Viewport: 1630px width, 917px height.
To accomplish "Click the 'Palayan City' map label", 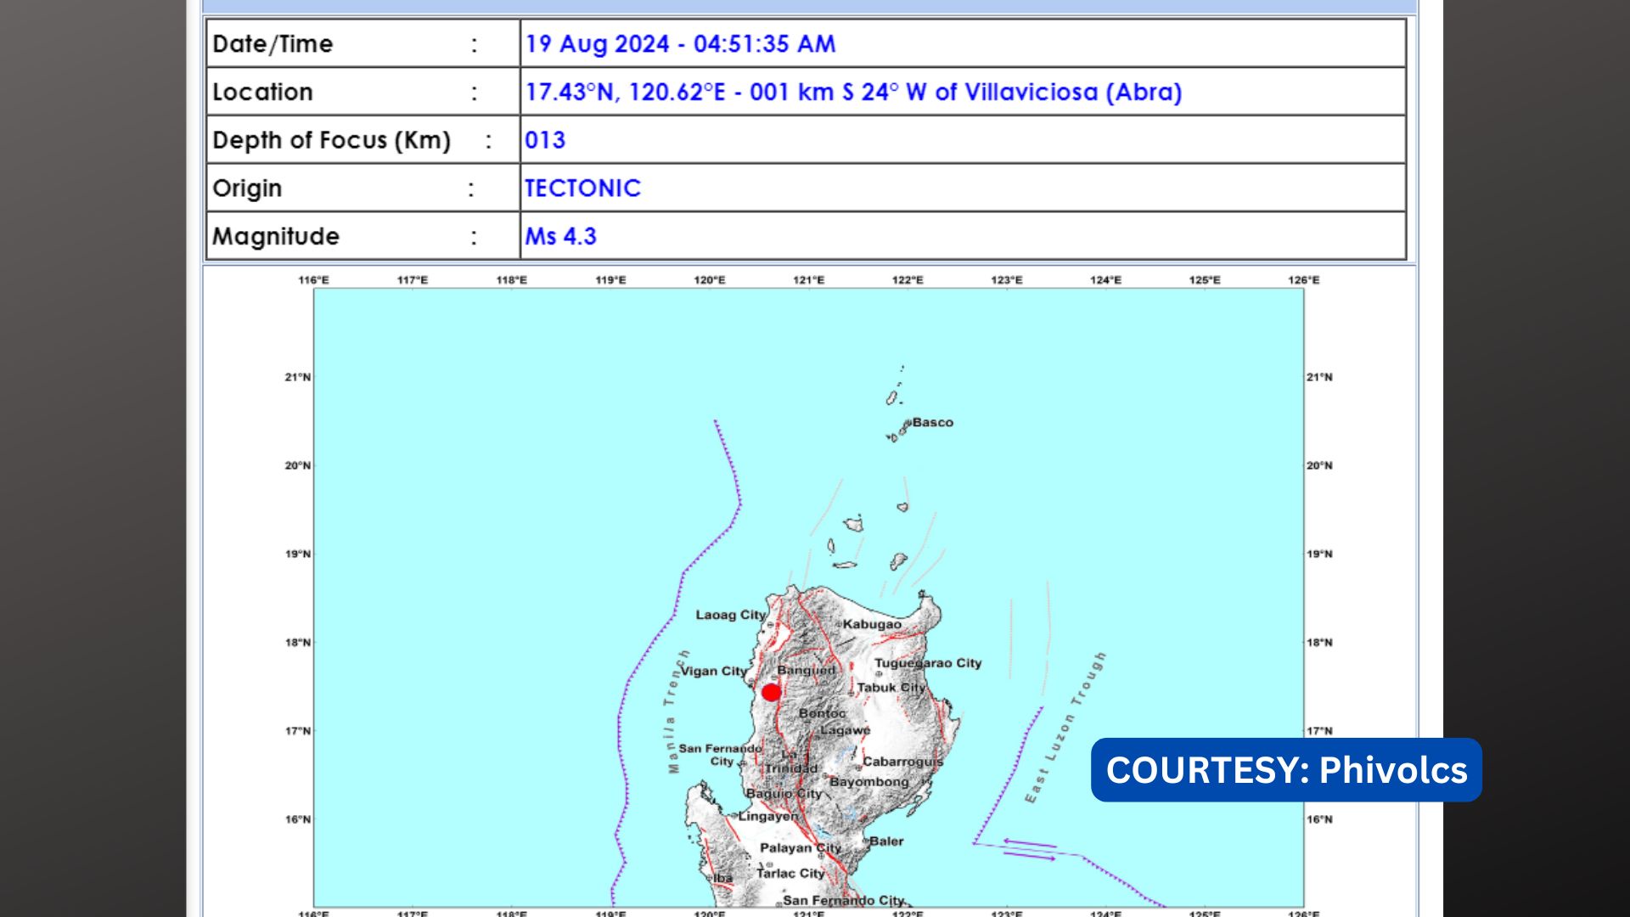I will (x=801, y=848).
